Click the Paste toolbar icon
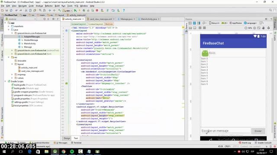277x155 pixels. pos(35,10)
